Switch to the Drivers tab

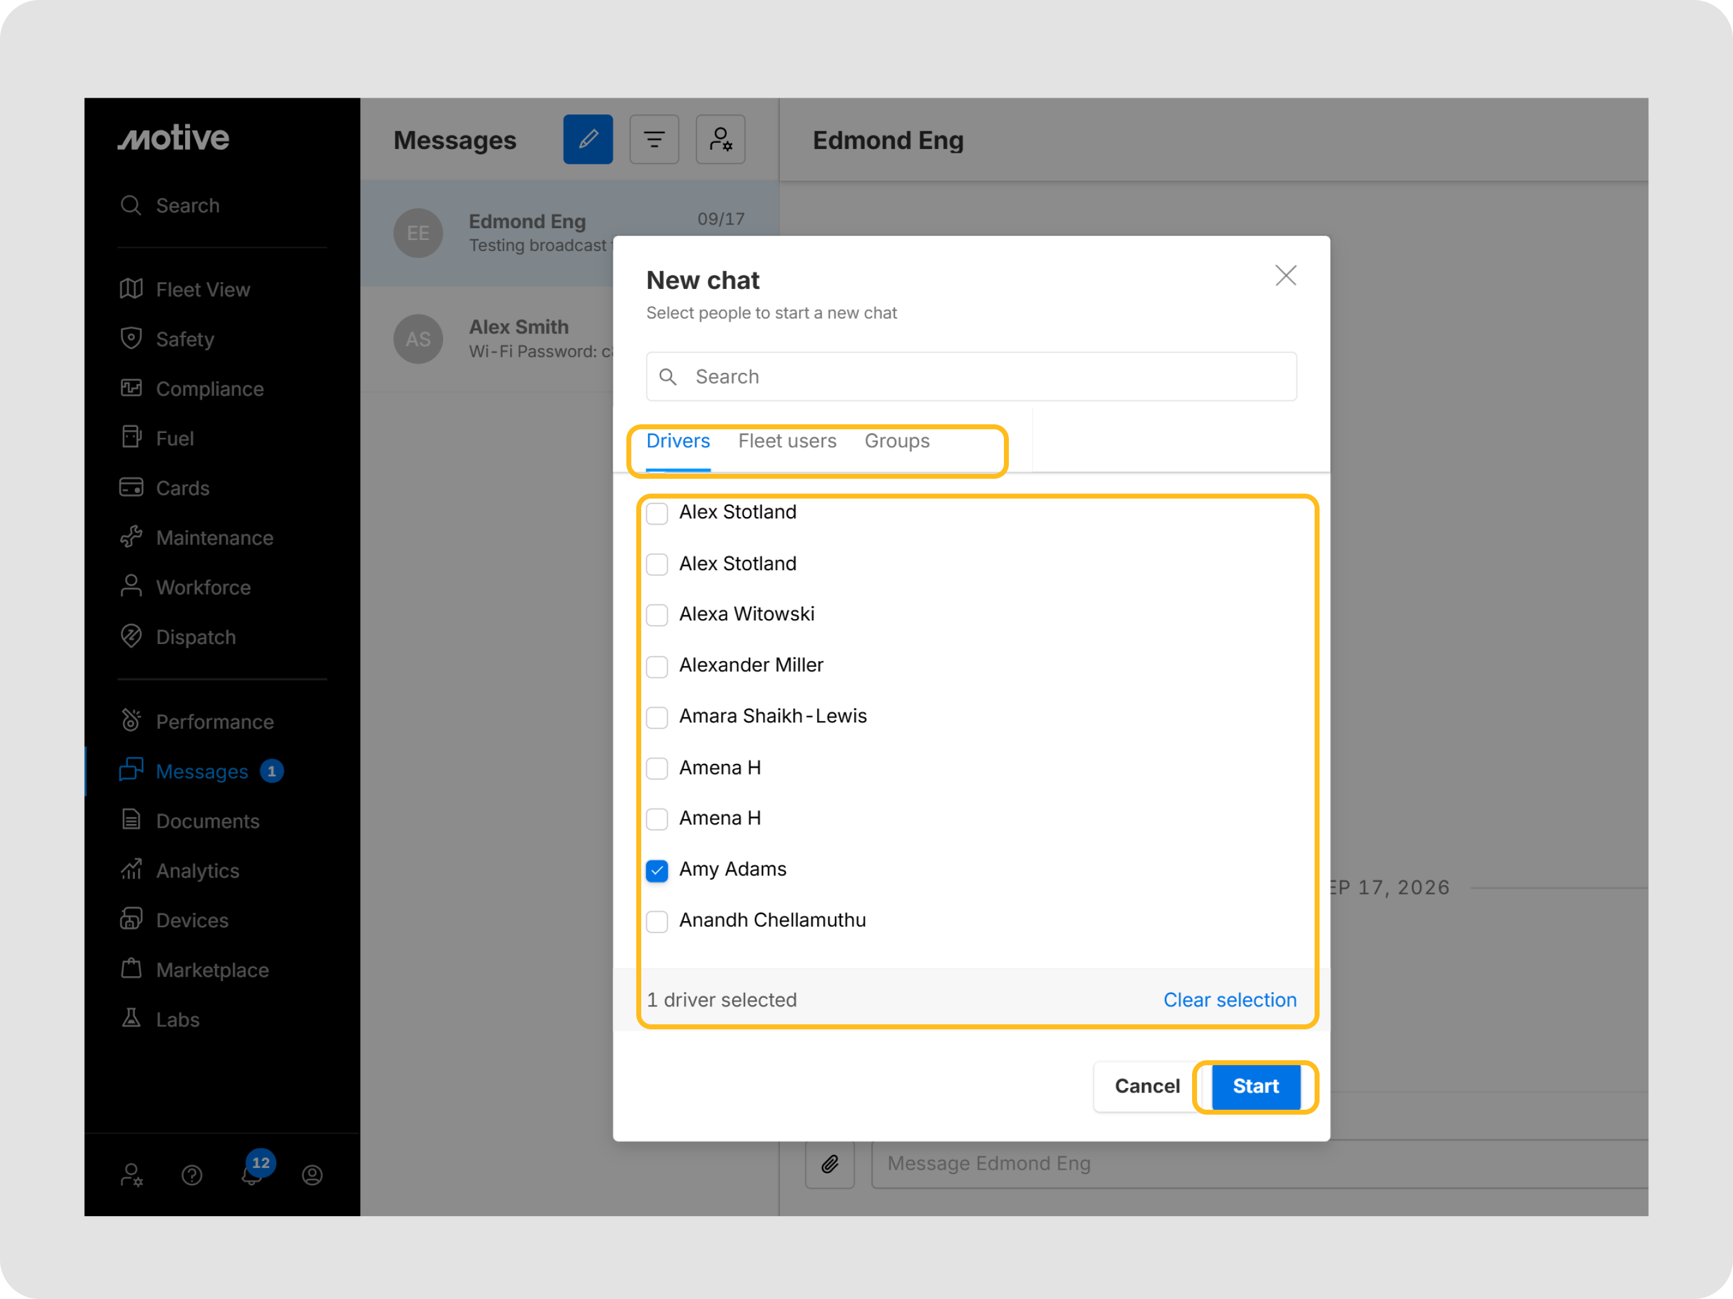(x=678, y=442)
